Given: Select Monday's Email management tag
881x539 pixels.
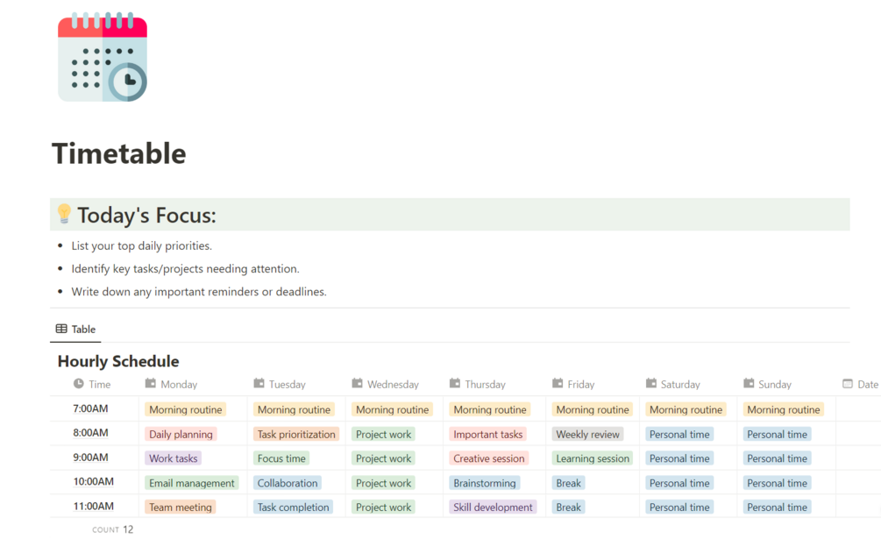Looking at the screenshot, I should pos(192,483).
